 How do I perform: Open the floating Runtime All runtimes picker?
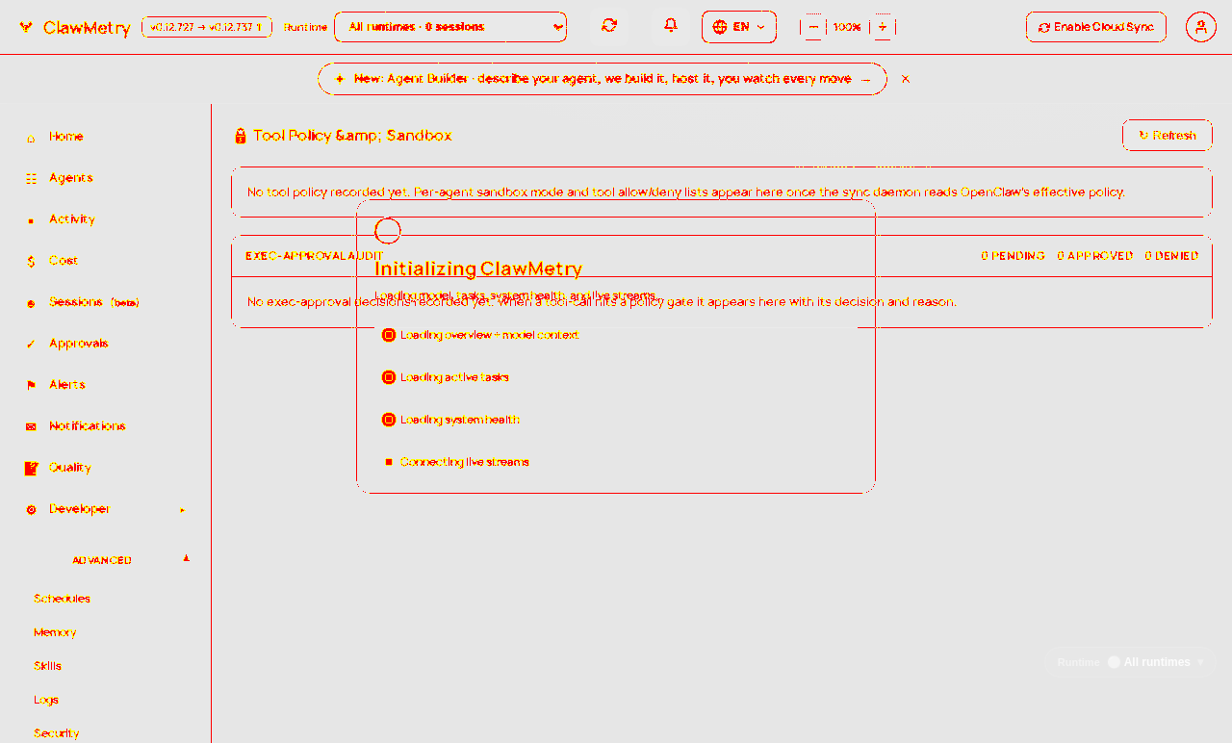(1130, 662)
